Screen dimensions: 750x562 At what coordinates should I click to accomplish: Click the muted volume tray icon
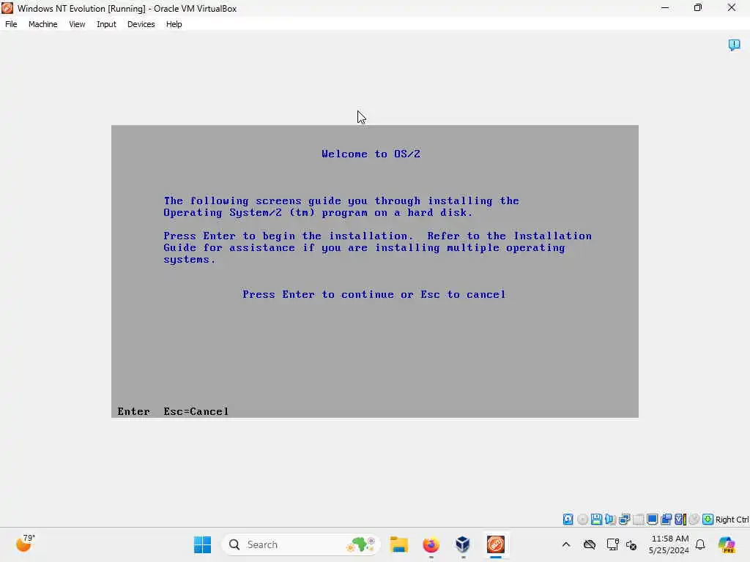631,544
